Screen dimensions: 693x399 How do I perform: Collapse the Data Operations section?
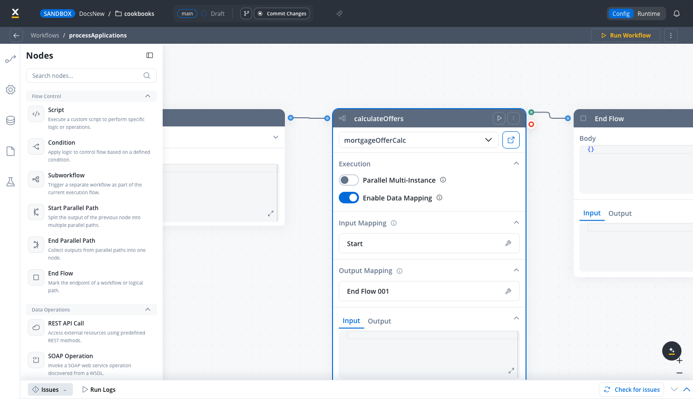(148, 310)
